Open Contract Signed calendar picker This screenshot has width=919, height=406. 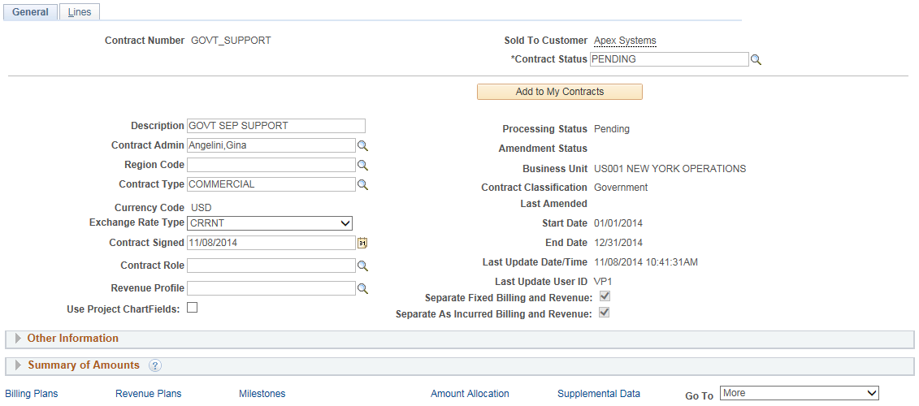(362, 243)
